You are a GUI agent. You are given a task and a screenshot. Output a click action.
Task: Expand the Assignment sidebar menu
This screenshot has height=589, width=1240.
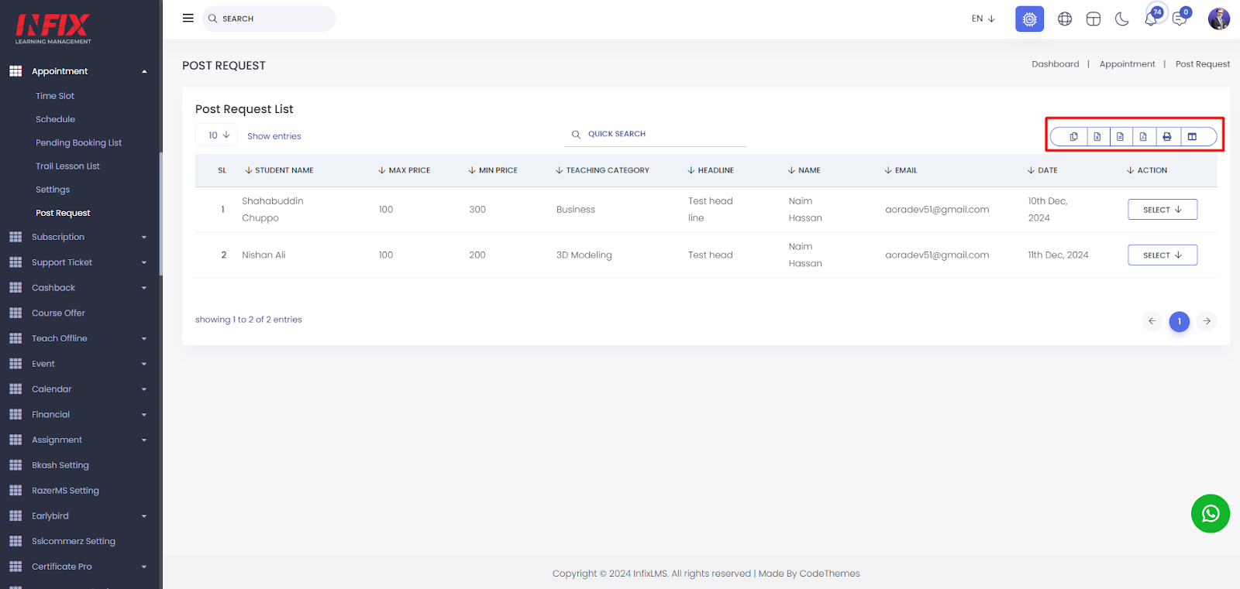click(78, 440)
